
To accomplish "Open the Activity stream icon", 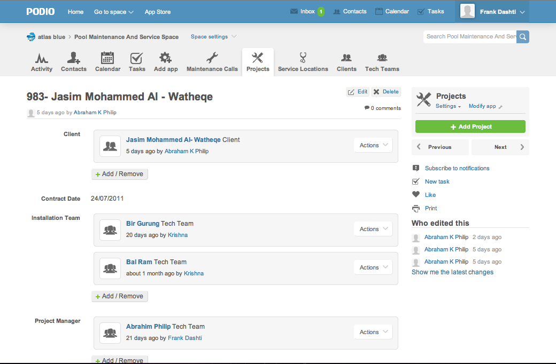I will point(42,58).
